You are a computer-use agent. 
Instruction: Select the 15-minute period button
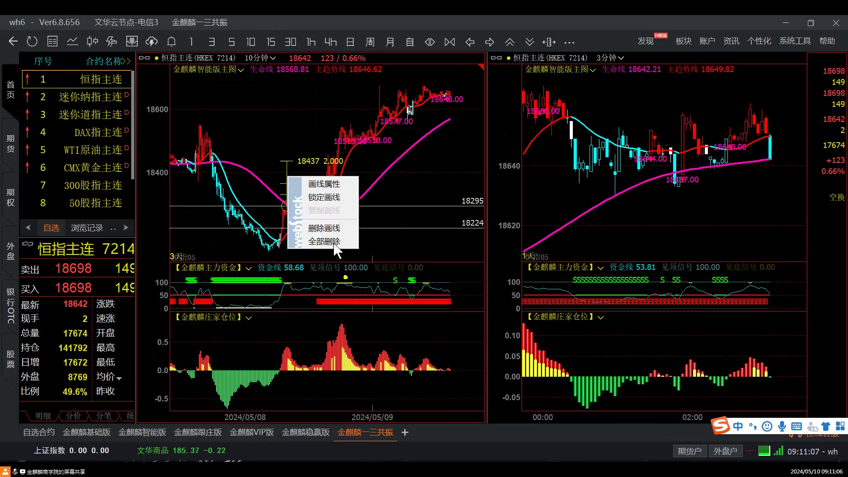[x=271, y=42]
